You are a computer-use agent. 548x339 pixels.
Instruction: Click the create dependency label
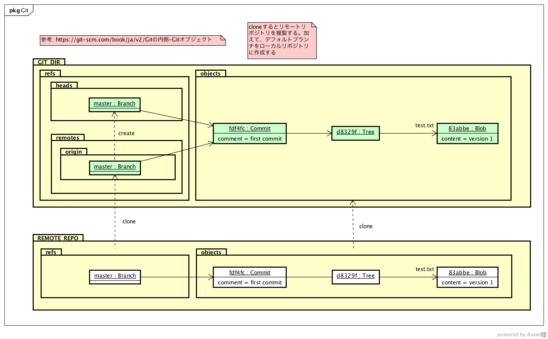pyautogui.click(x=126, y=133)
